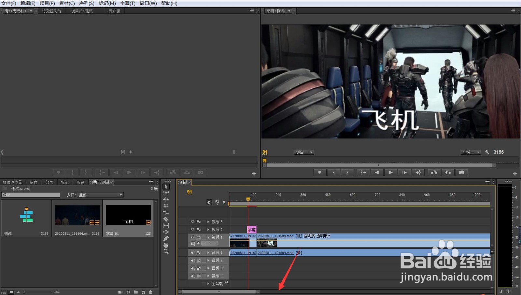Select the Slip tool

tap(166, 225)
